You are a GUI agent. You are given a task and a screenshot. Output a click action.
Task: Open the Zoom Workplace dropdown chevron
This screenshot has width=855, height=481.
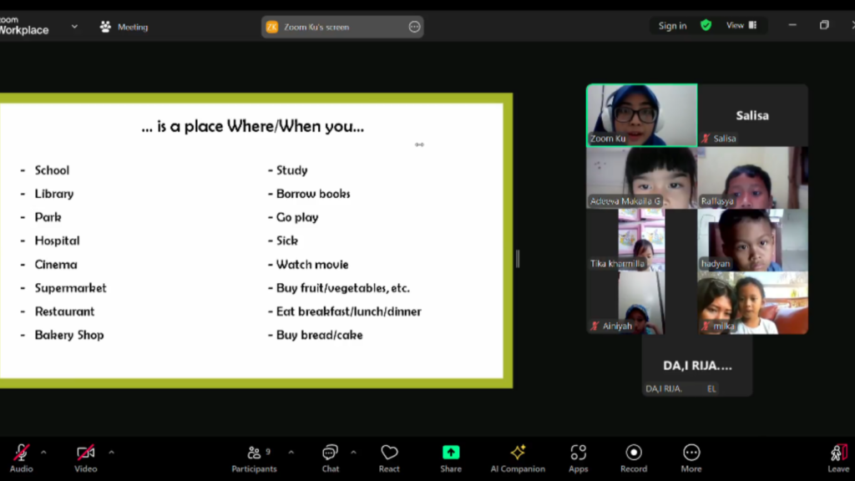pyautogui.click(x=74, y=27)
